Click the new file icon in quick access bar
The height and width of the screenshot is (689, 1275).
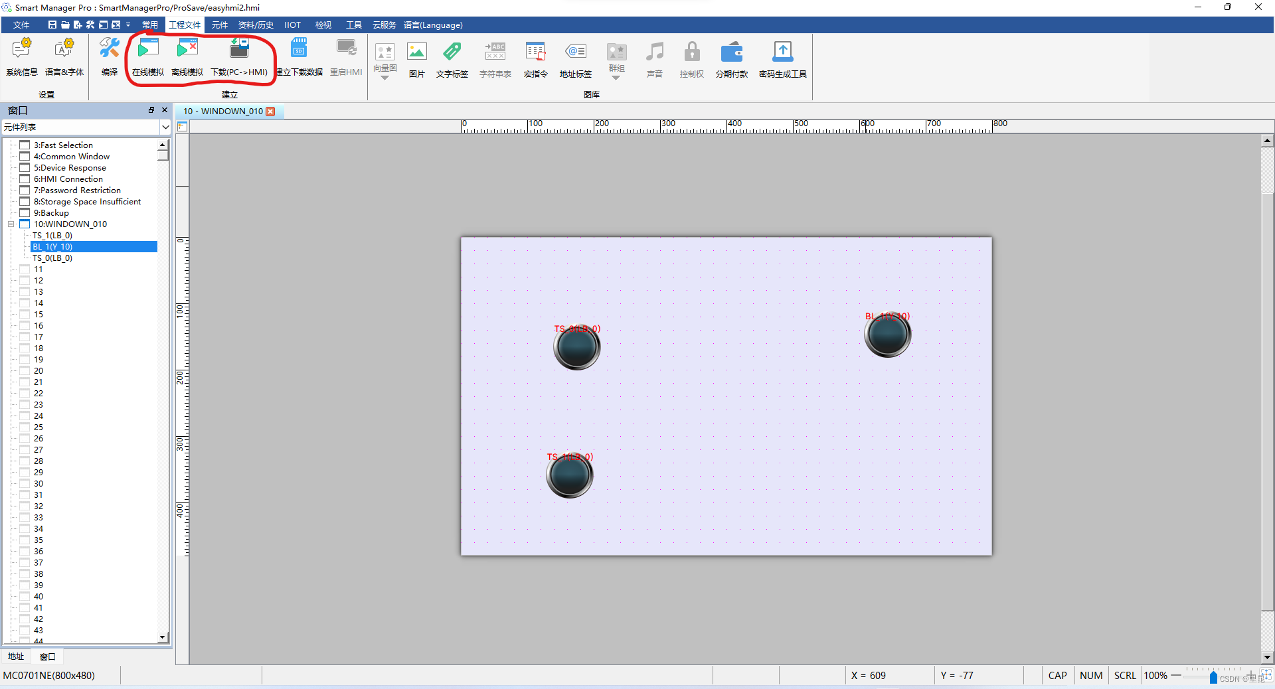[x=78, y=25]
